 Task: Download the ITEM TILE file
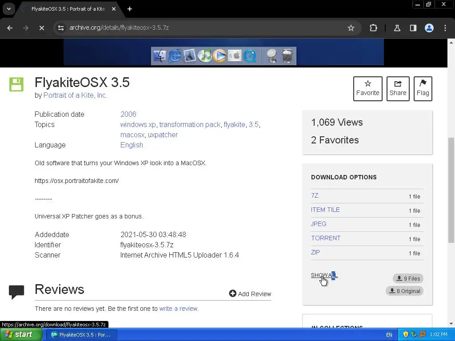(325, 210)
